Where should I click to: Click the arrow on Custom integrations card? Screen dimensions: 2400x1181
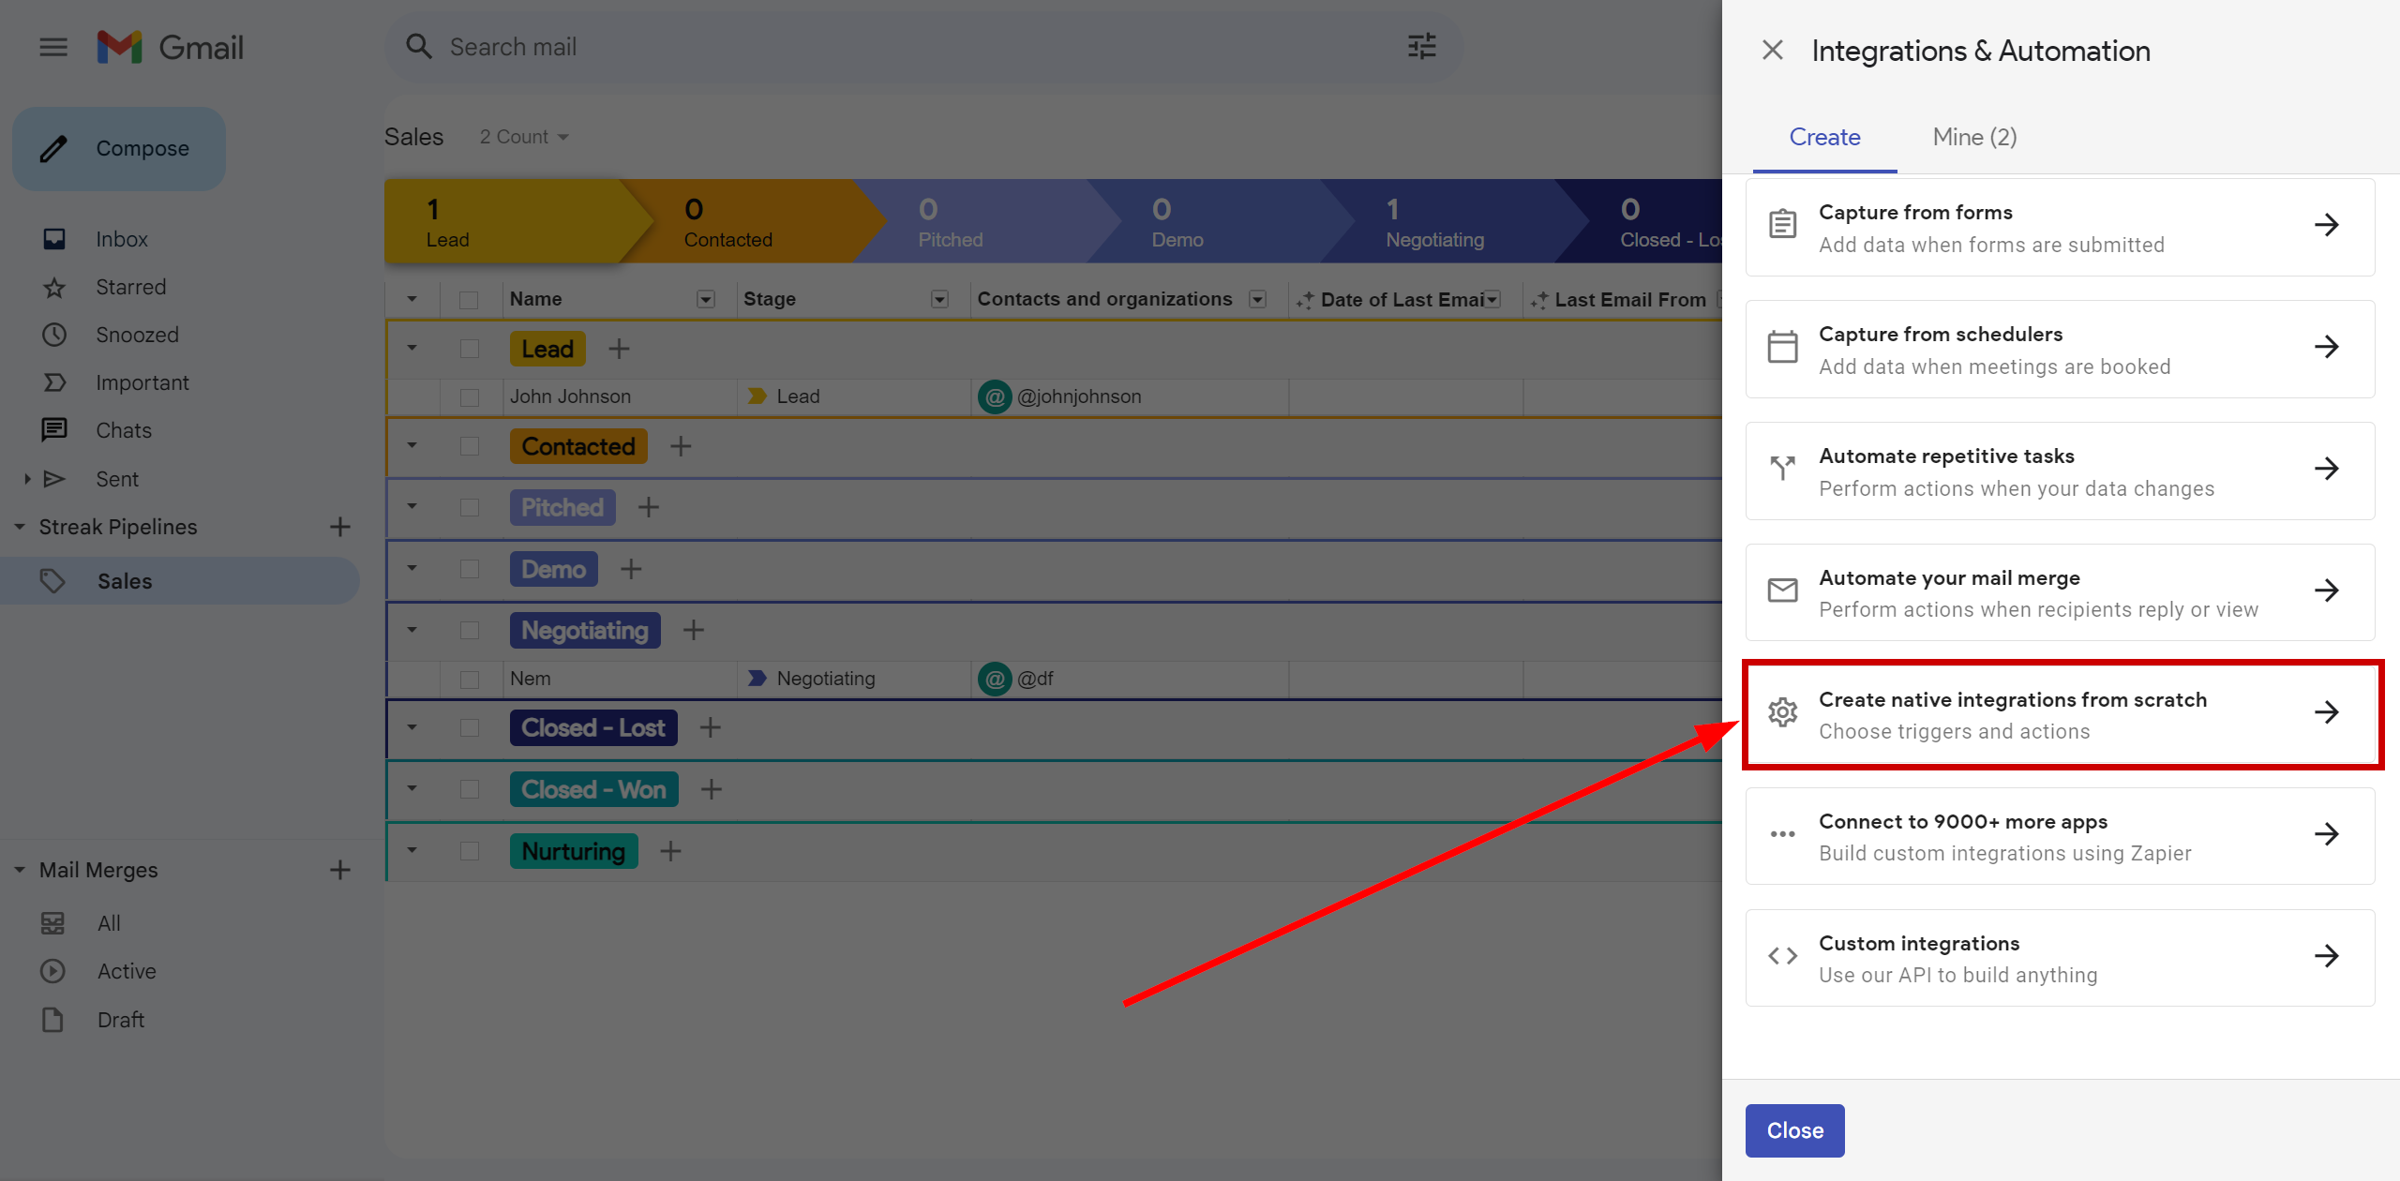[x=2327, y=955]
